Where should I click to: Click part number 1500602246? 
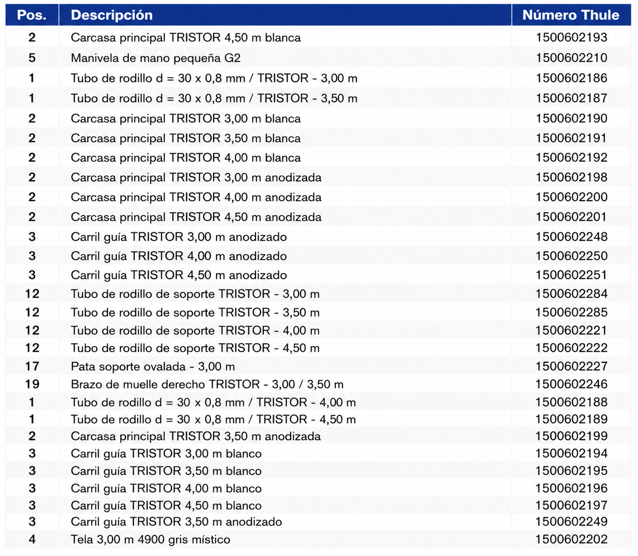pos(571,384)
